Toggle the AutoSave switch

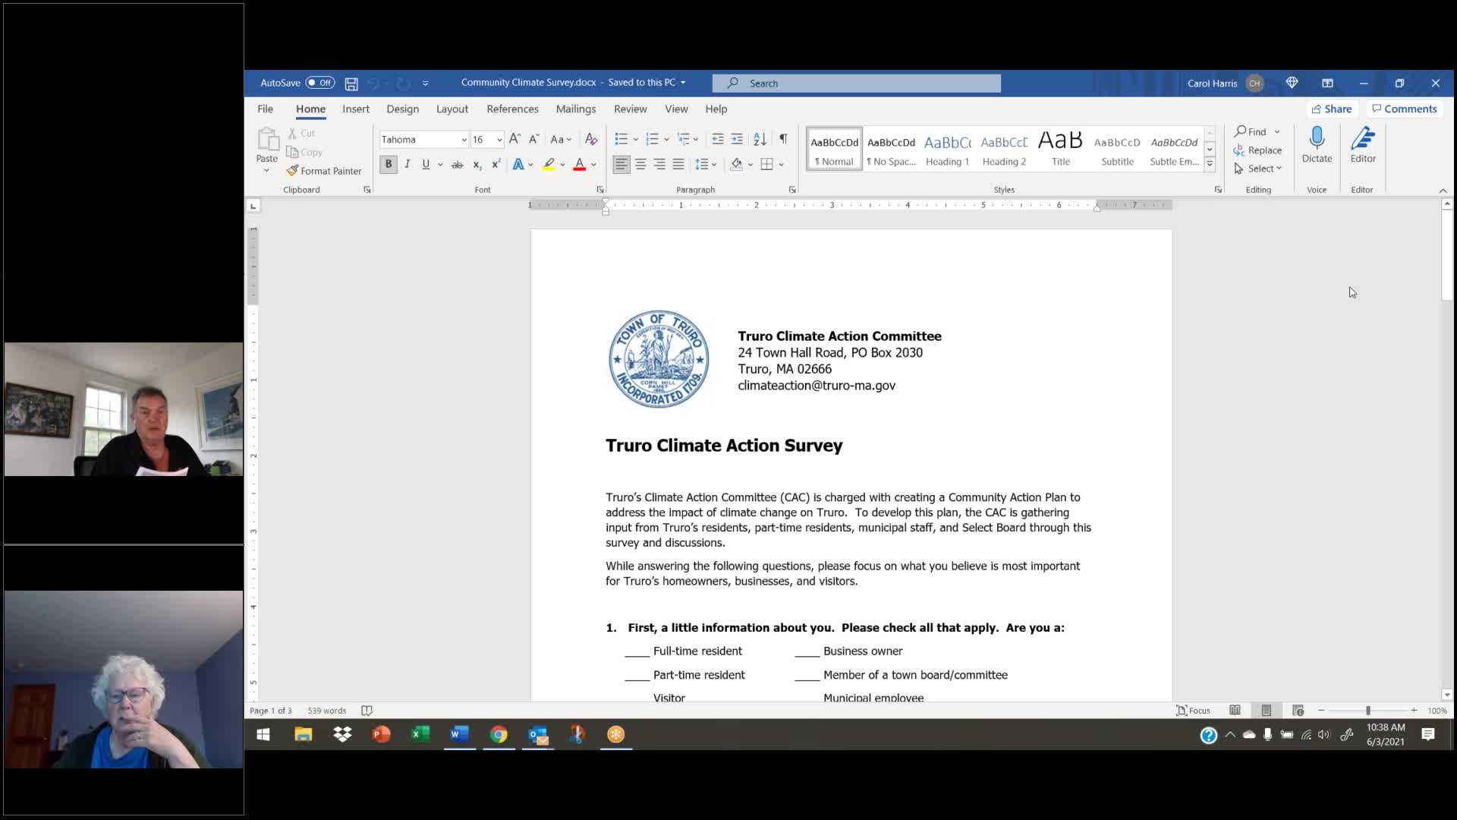[x=319, y=83]
